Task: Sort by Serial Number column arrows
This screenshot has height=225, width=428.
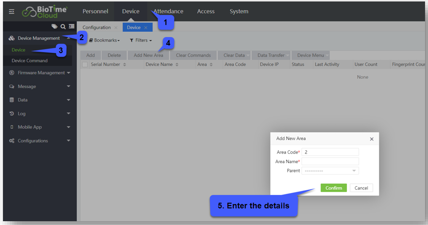Action: pos(124,65)
